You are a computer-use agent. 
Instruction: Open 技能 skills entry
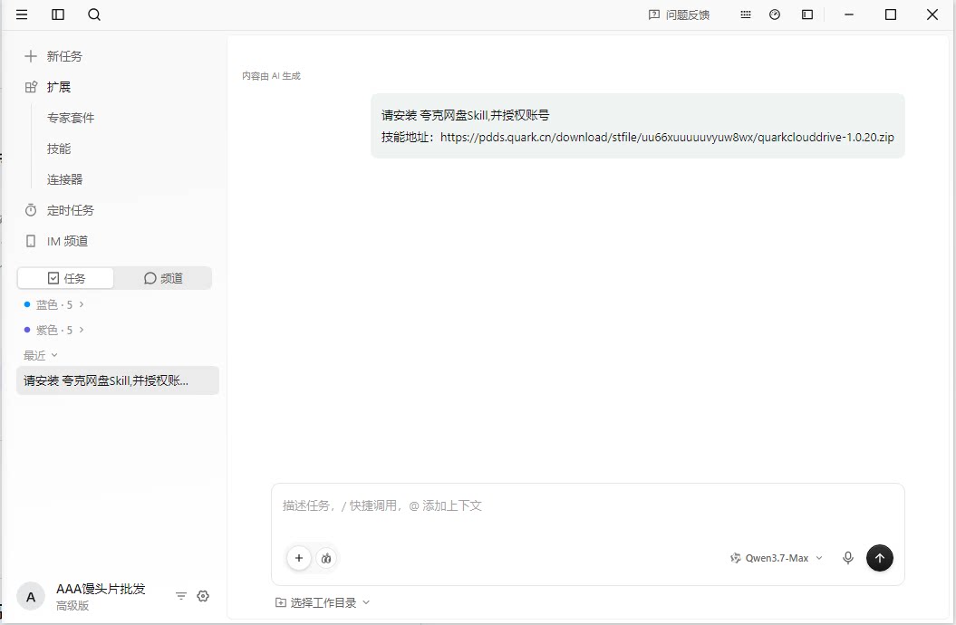pyautogui.click(x=59, y=149)
